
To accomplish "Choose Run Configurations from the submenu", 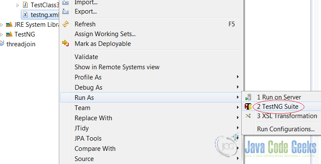I will (x=286, y=129).
